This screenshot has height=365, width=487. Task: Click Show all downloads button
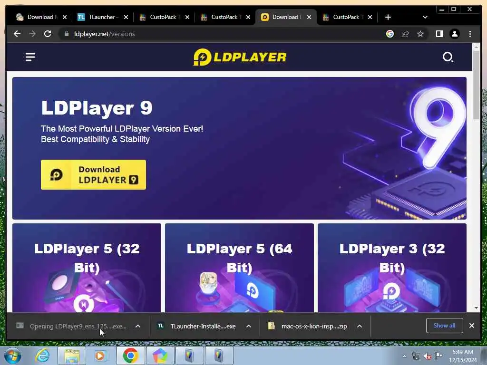click(445, 326)
